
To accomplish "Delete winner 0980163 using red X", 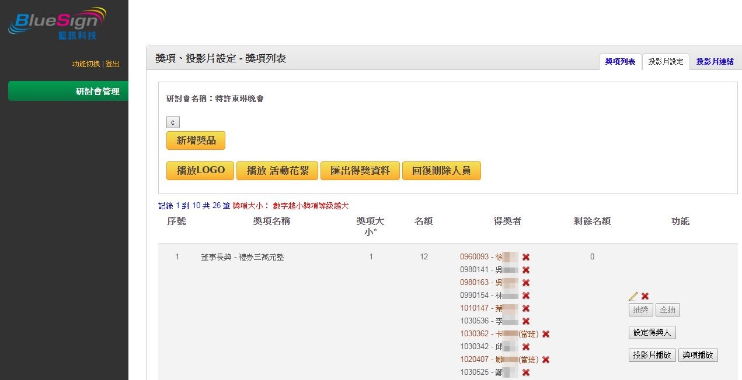I will tap(526, 283).
